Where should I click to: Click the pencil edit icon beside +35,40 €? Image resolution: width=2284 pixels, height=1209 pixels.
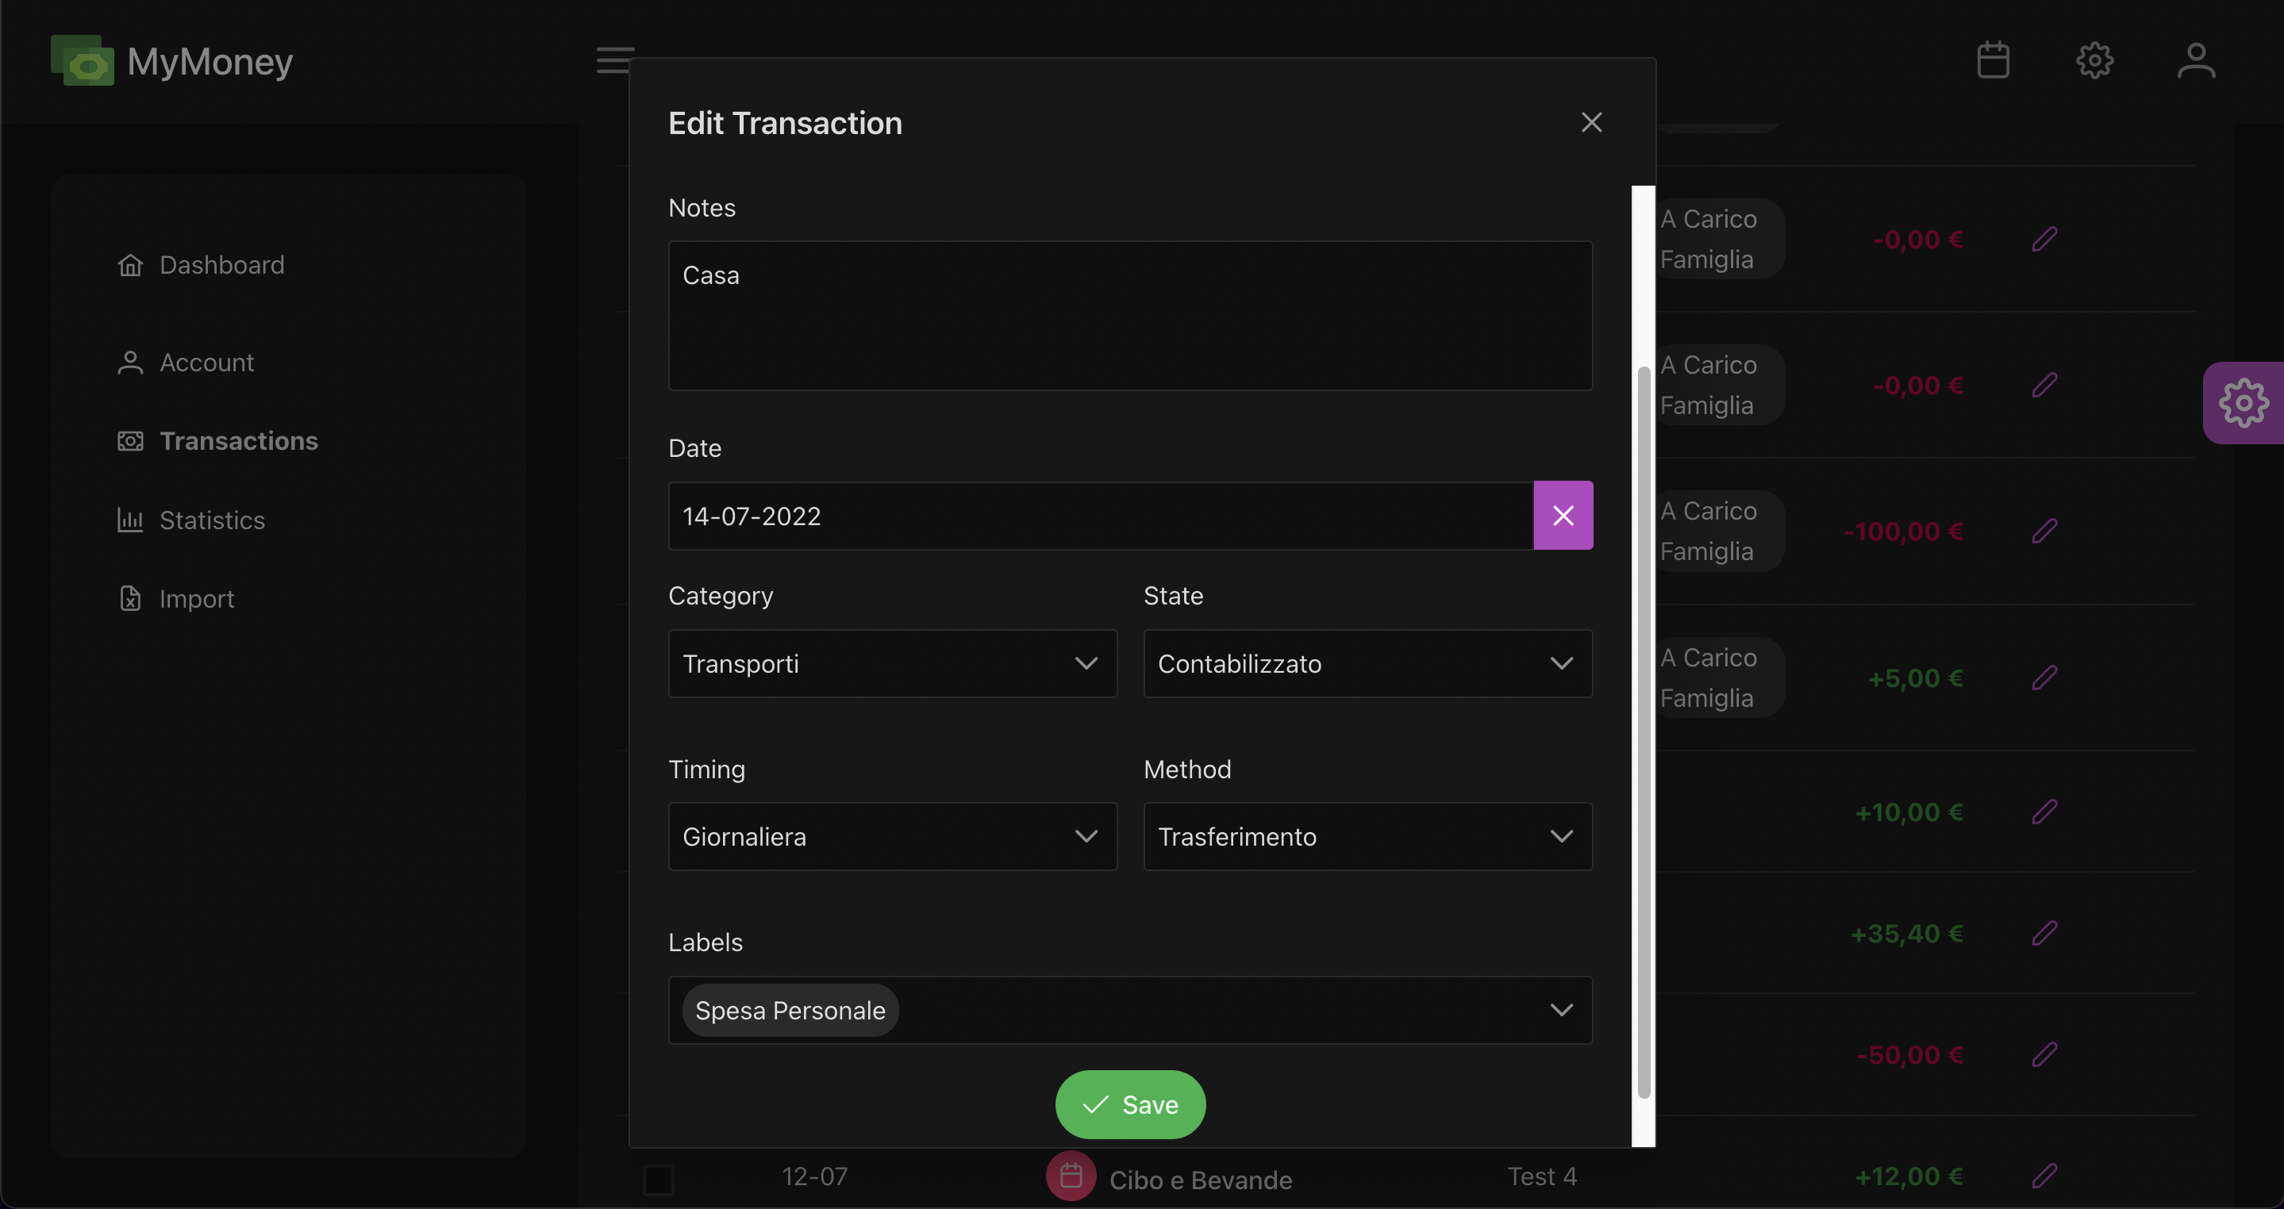(2044, 934)
